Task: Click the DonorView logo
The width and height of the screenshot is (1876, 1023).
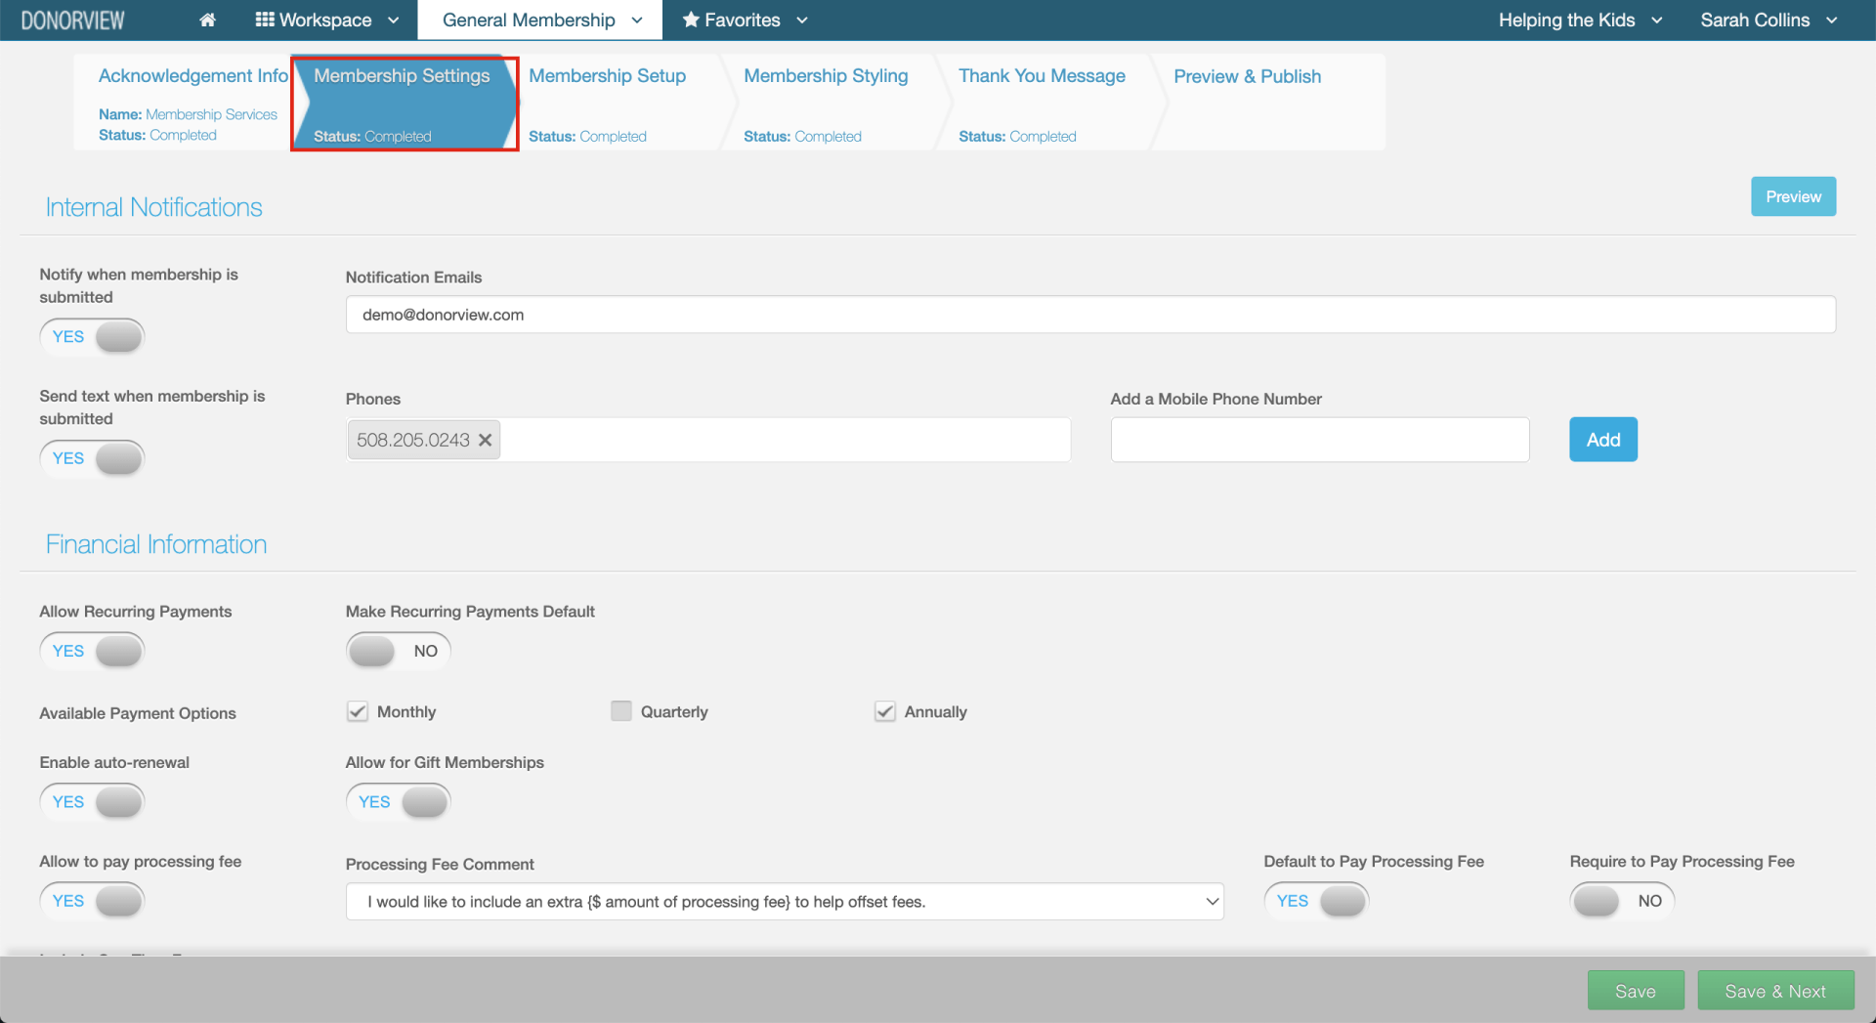Action: (73, 20)
